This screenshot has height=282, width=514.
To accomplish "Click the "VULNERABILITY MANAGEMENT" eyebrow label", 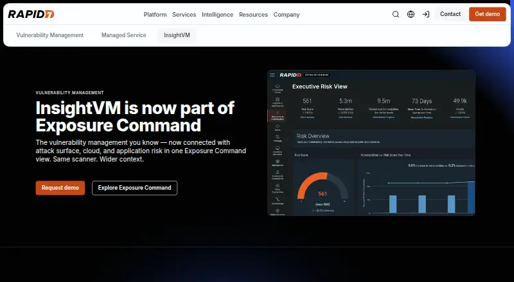I will pos(69,92).
